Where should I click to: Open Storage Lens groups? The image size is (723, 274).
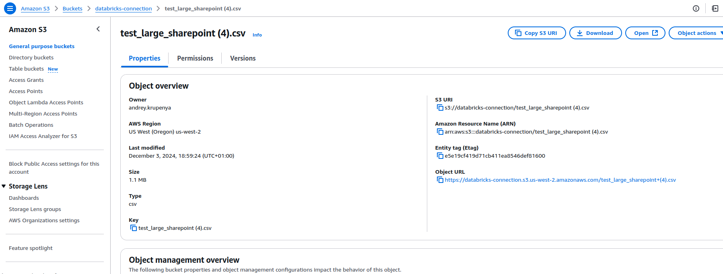pyautogui.click(x=35, y=209)
